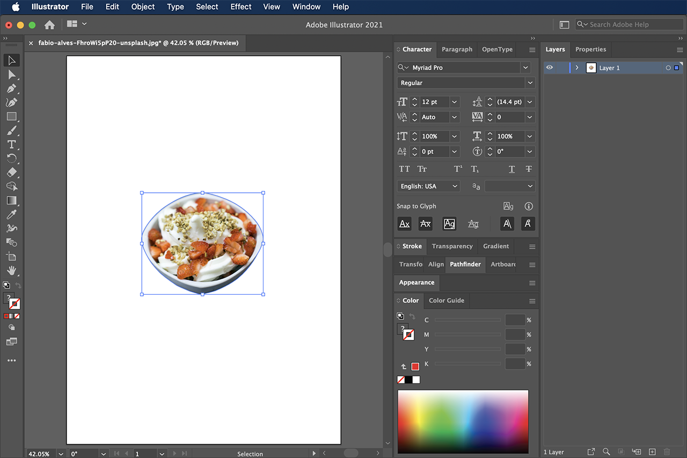The image size is (687, 458).
Task: Open the Window menu
Action: point(306,7)
